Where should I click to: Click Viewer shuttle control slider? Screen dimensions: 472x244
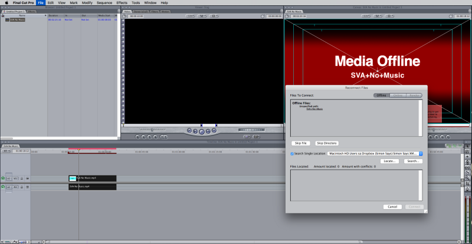click(x=152, y=130)
